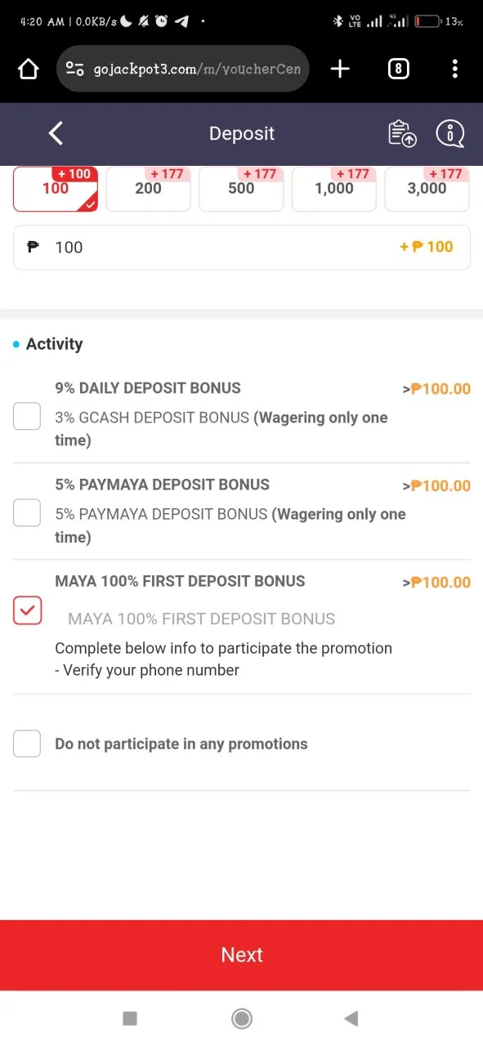Select the 3,000 deposit amount option
Screen dimensions: 483x1046
point(427,189)
